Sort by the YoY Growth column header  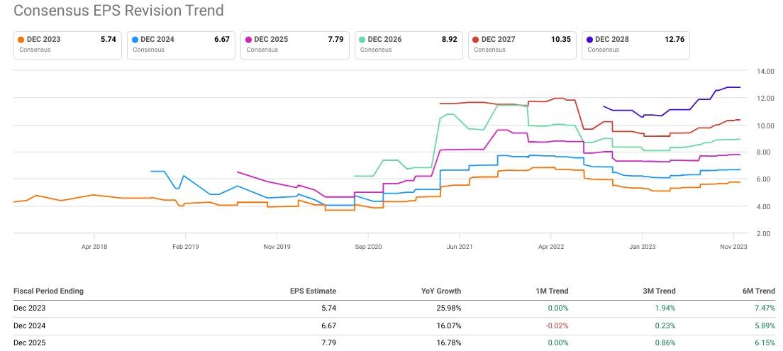(440, 291)
